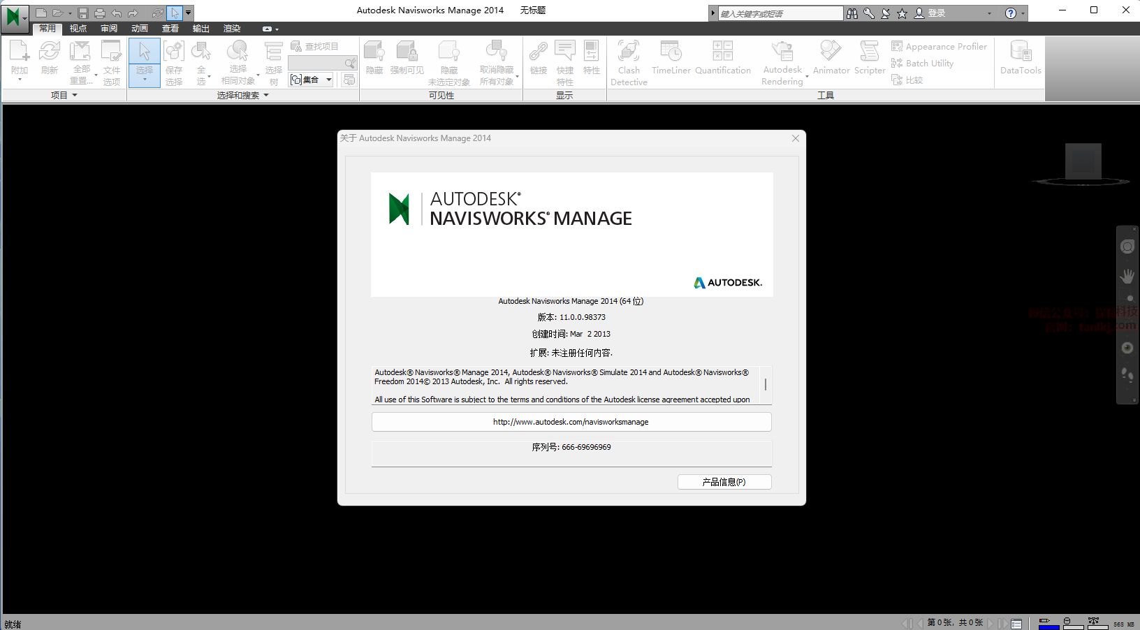Image resolution: width=1140 pixels, height=630 pixels.
Task: Click the DataTools icon
Action: 1020,52
